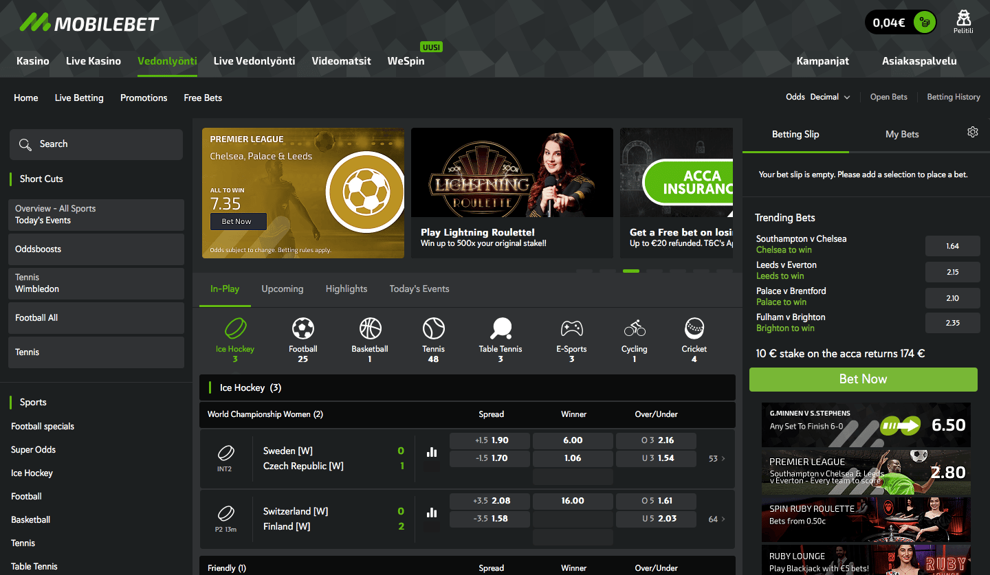Select the Tennis sport icon
Screen dimensions: 990x575
[x=433, y=328]
